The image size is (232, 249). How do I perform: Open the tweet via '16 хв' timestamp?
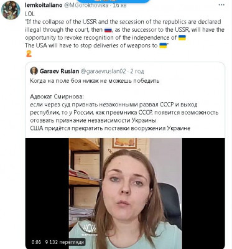119,6
